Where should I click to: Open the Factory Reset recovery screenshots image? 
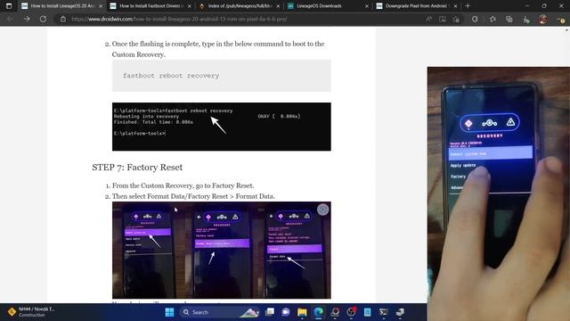(x=222, y=250)
